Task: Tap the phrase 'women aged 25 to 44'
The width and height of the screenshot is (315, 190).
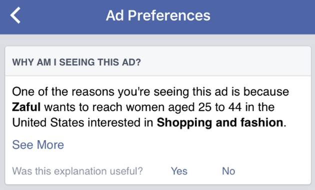Action: (x=183, y=107)
